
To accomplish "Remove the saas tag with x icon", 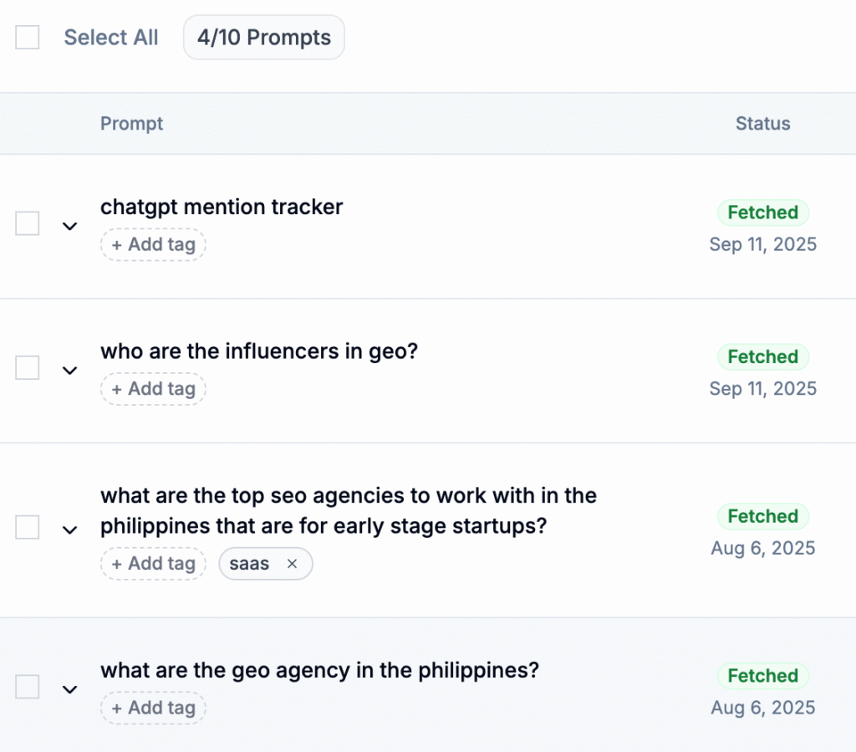I will pyautogui.click(x=292, y=564).
